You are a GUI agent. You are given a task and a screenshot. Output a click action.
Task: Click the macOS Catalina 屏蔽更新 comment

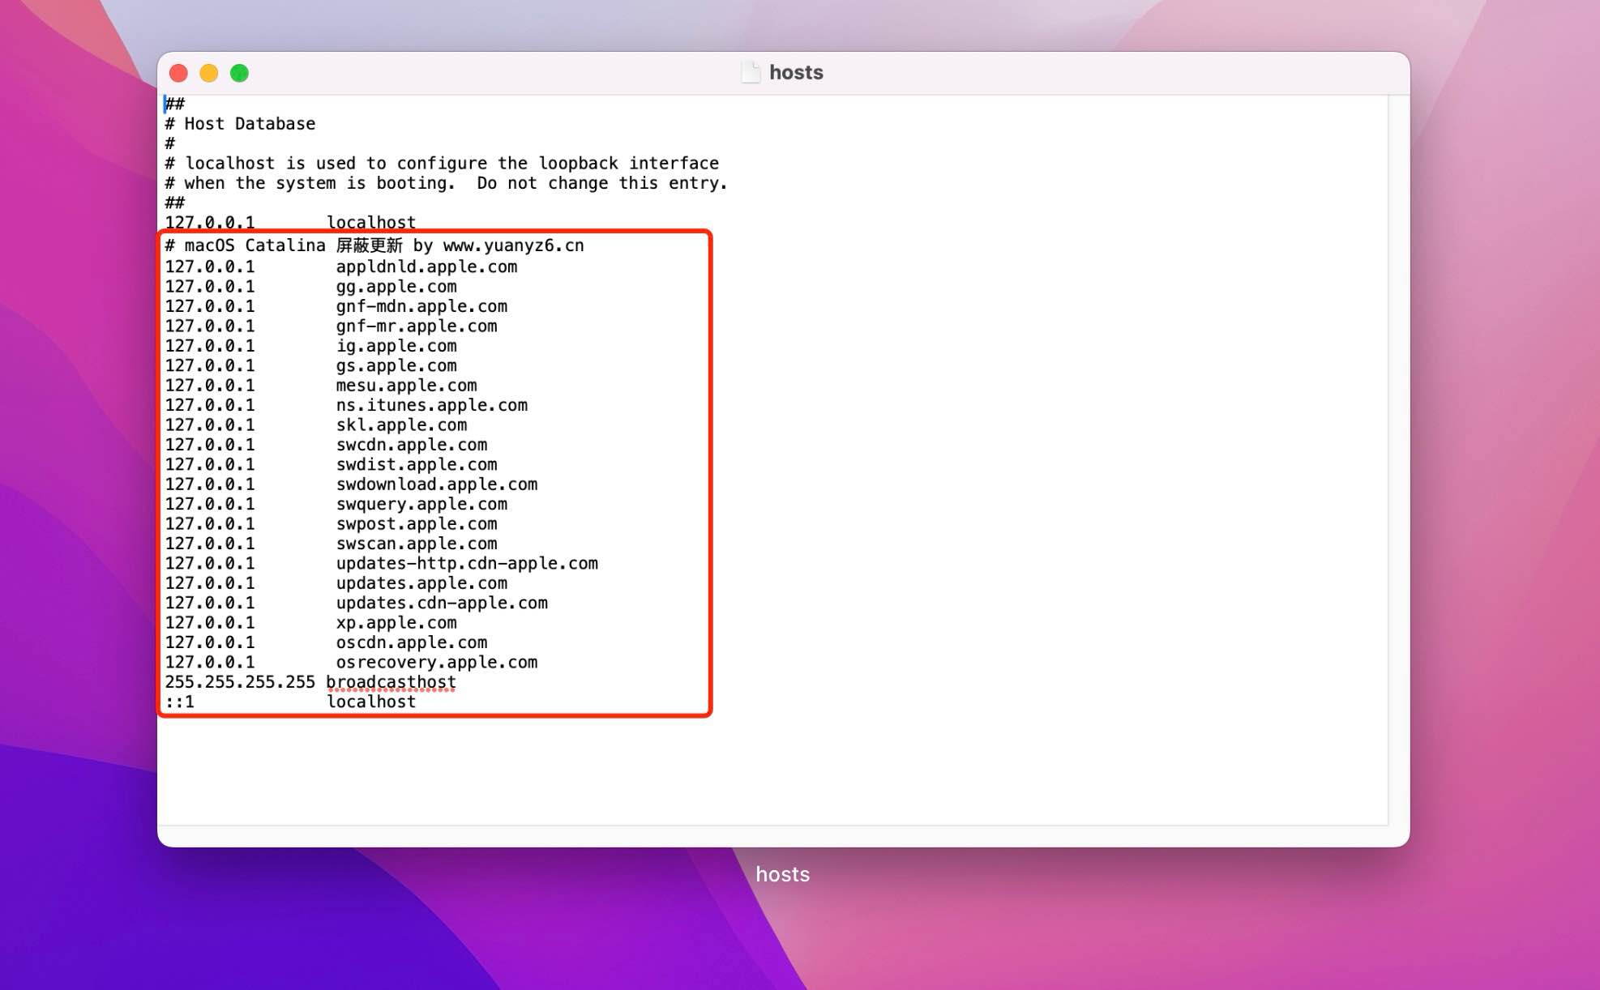point(284,245)
